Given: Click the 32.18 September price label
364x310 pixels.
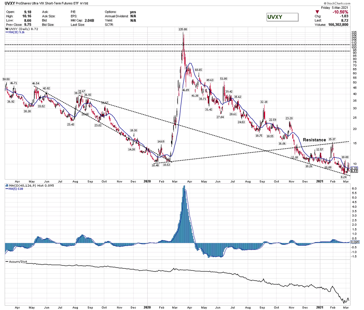Looking at the screenshot, I should [263, 102].
